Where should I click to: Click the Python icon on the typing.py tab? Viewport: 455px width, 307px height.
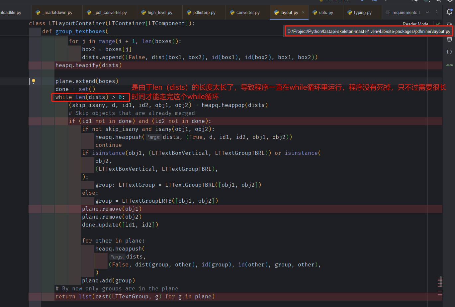point(350,12)
